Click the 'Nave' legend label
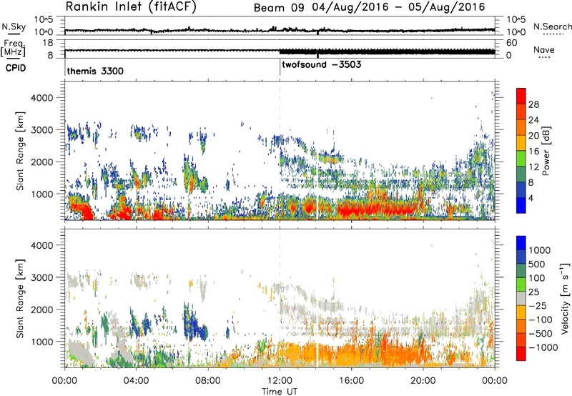Image resolution: width=572 pixels, height=396 pixels. (543, 49)
